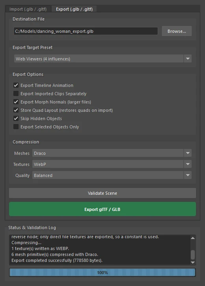Click the Quality dropdown arrow icon
This screenshot has width=205, height=286.
point(188,175)
